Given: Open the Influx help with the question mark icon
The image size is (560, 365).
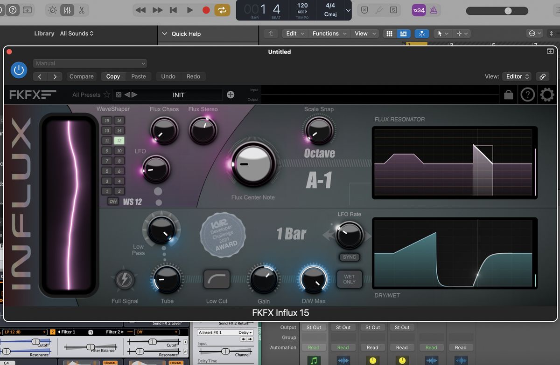Looking at the screenshot, I should (527, 95).
